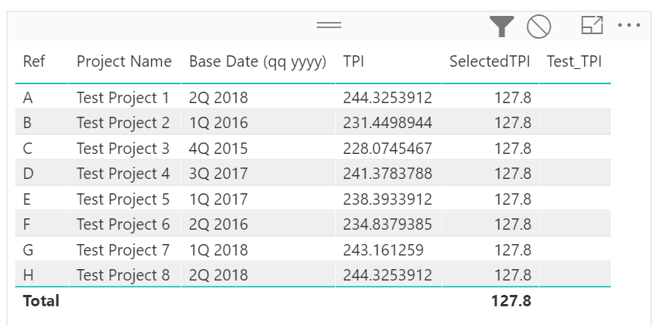This screenshot has height=326, width=655.
Task: Select the 2Q 2016 base date cell
Action: (x=219, y=224)
